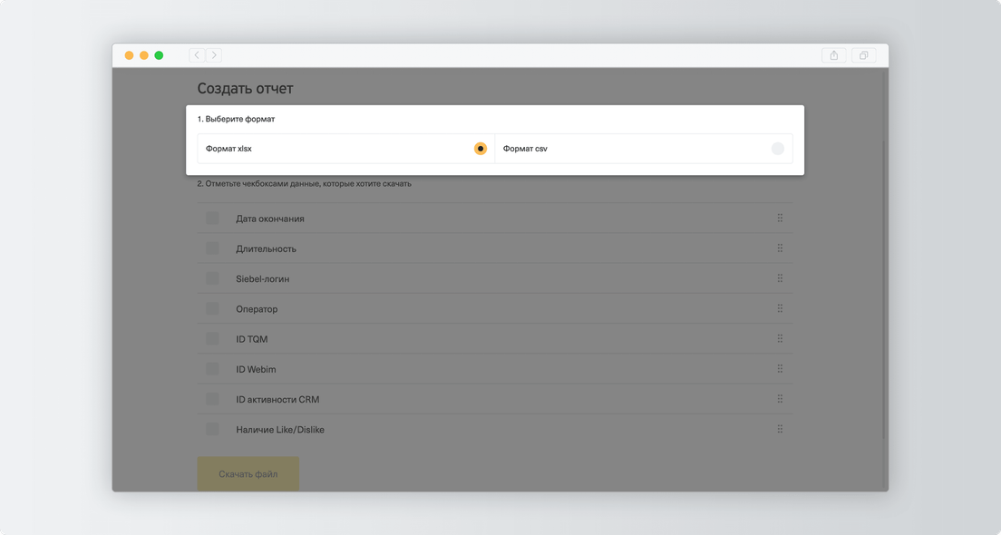Tick the ID TQM checkbox
This screenshot has width=1001, height=535.
[212, 338]
